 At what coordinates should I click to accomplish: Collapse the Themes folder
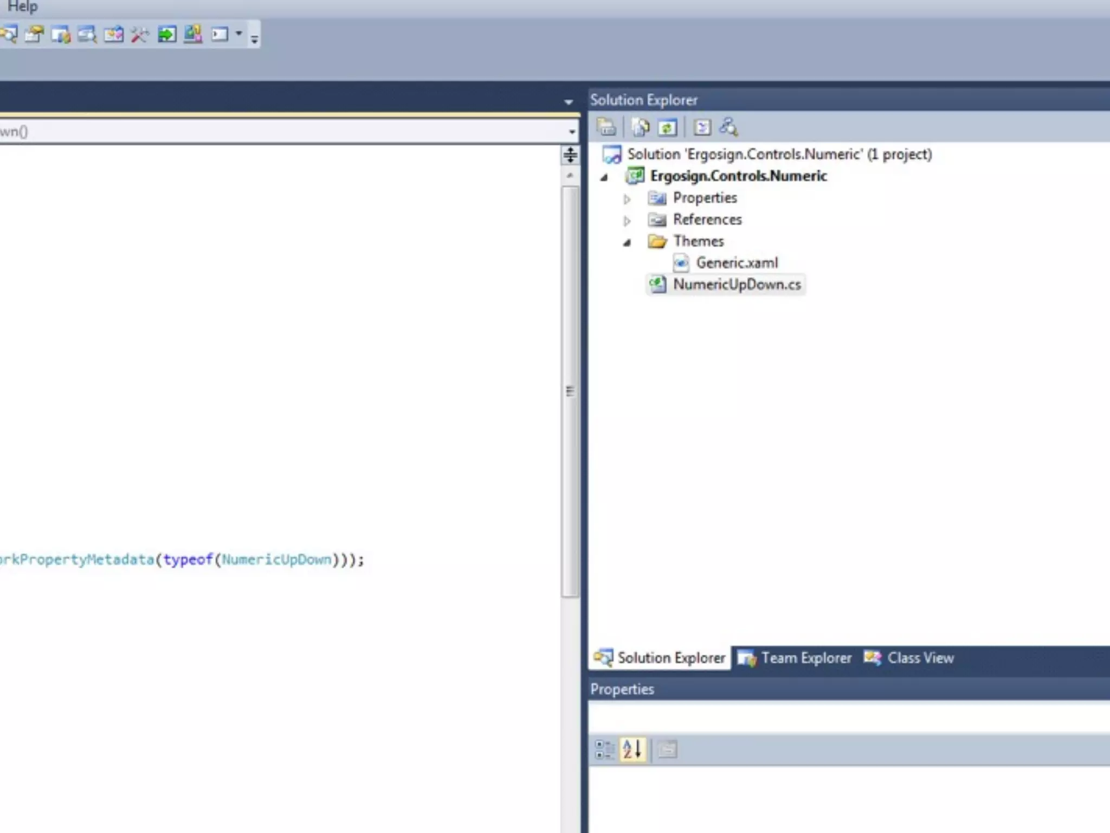(627, 242)
